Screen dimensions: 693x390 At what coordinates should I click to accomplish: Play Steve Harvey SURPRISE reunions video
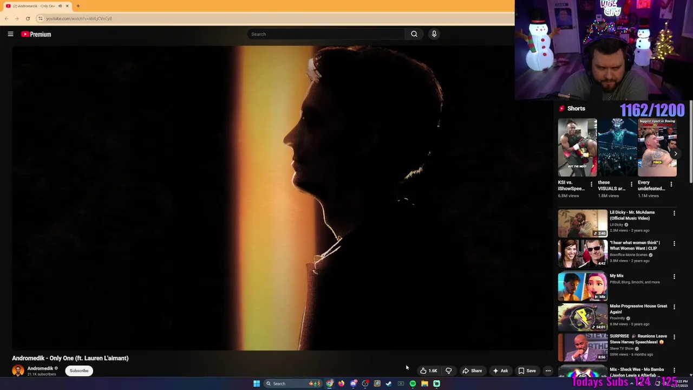pyautogui.click(x=583, y=347)
